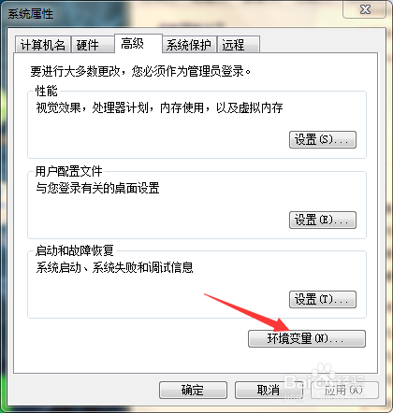Click the administrator login notice text
This screenshot has width=393, height=413.
(x=140, y=71)
